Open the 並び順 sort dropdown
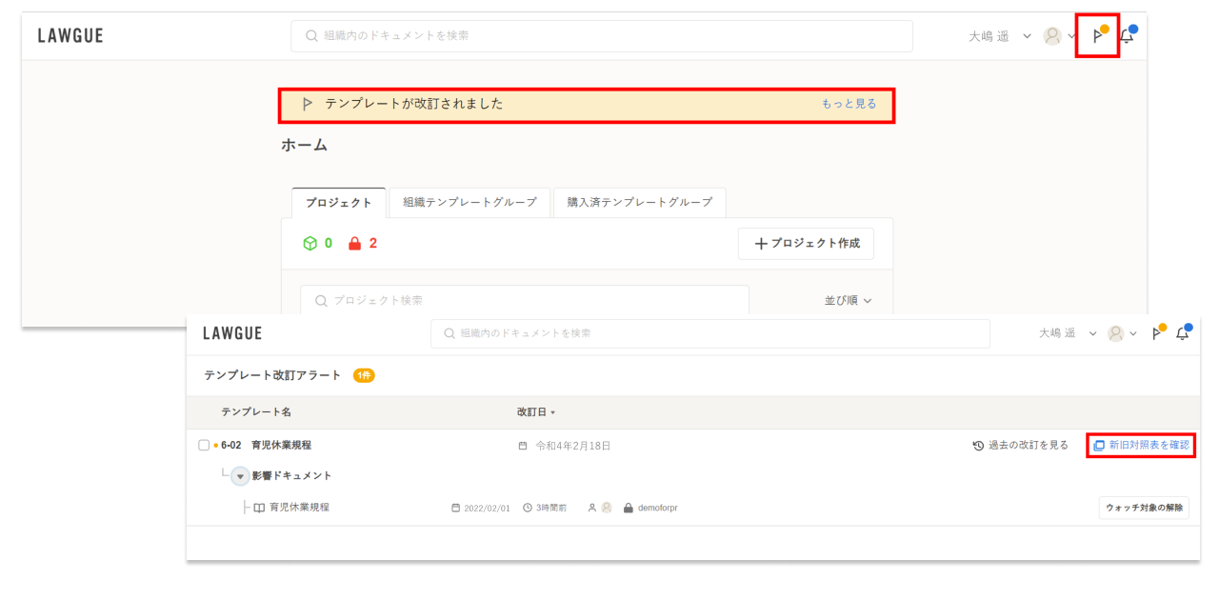Image resolution: width=1219 pixels, height=600 pixels. [848, 300]
